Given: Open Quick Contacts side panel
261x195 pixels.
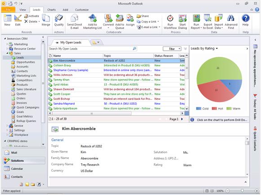Looking at the screenshot, I should pyautogui.click(x=255, y=139).
